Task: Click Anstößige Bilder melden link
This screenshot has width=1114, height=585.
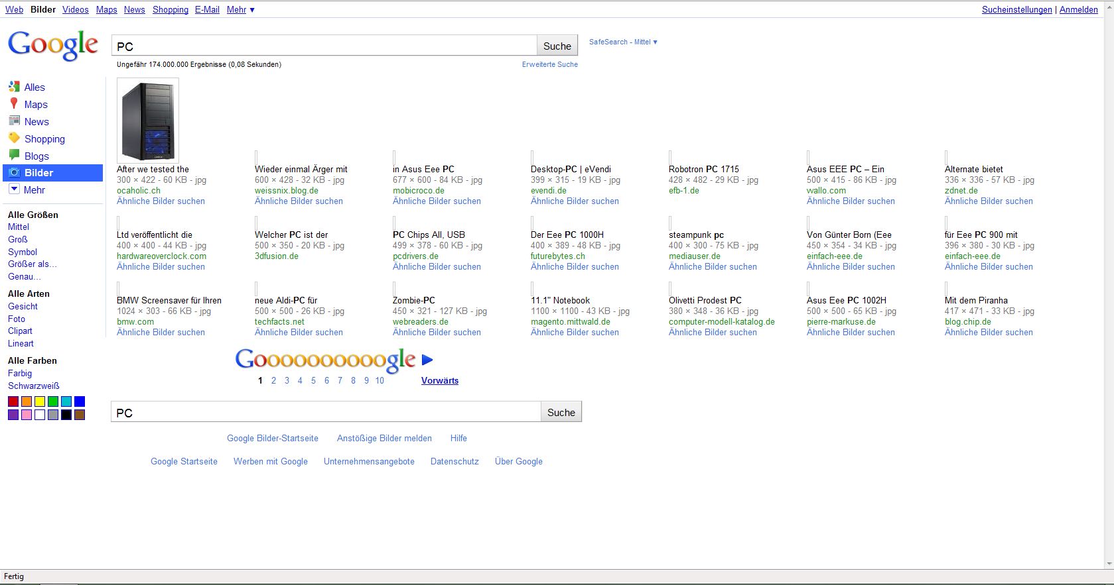Action: pos(384,438)
